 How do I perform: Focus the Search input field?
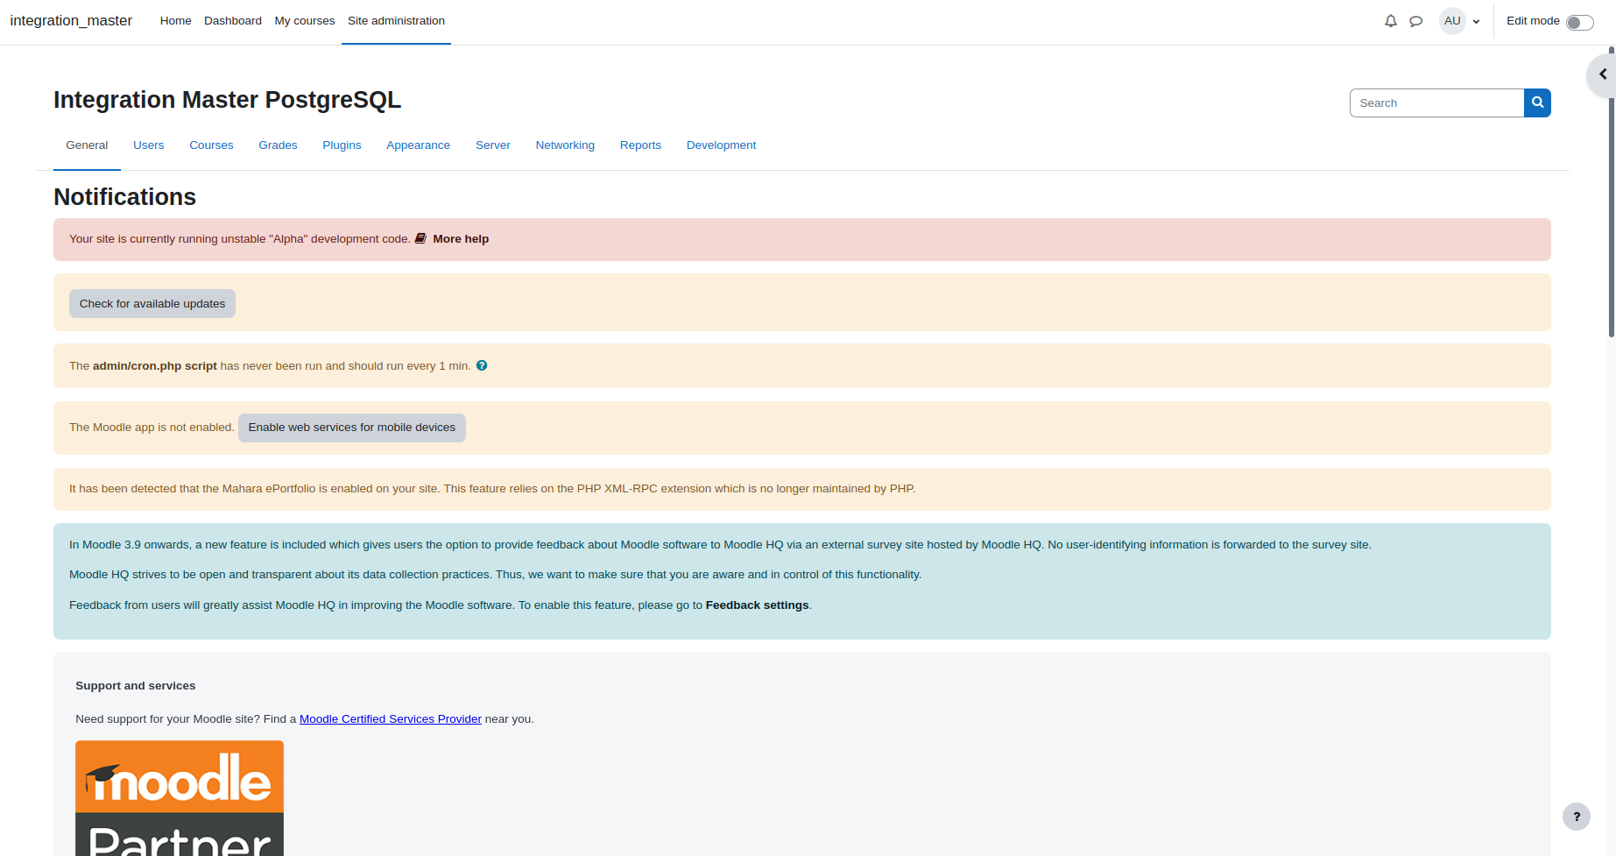tap(1436, 103)
